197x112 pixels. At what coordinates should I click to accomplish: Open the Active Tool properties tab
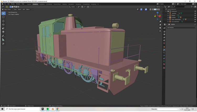coord(164,28)
